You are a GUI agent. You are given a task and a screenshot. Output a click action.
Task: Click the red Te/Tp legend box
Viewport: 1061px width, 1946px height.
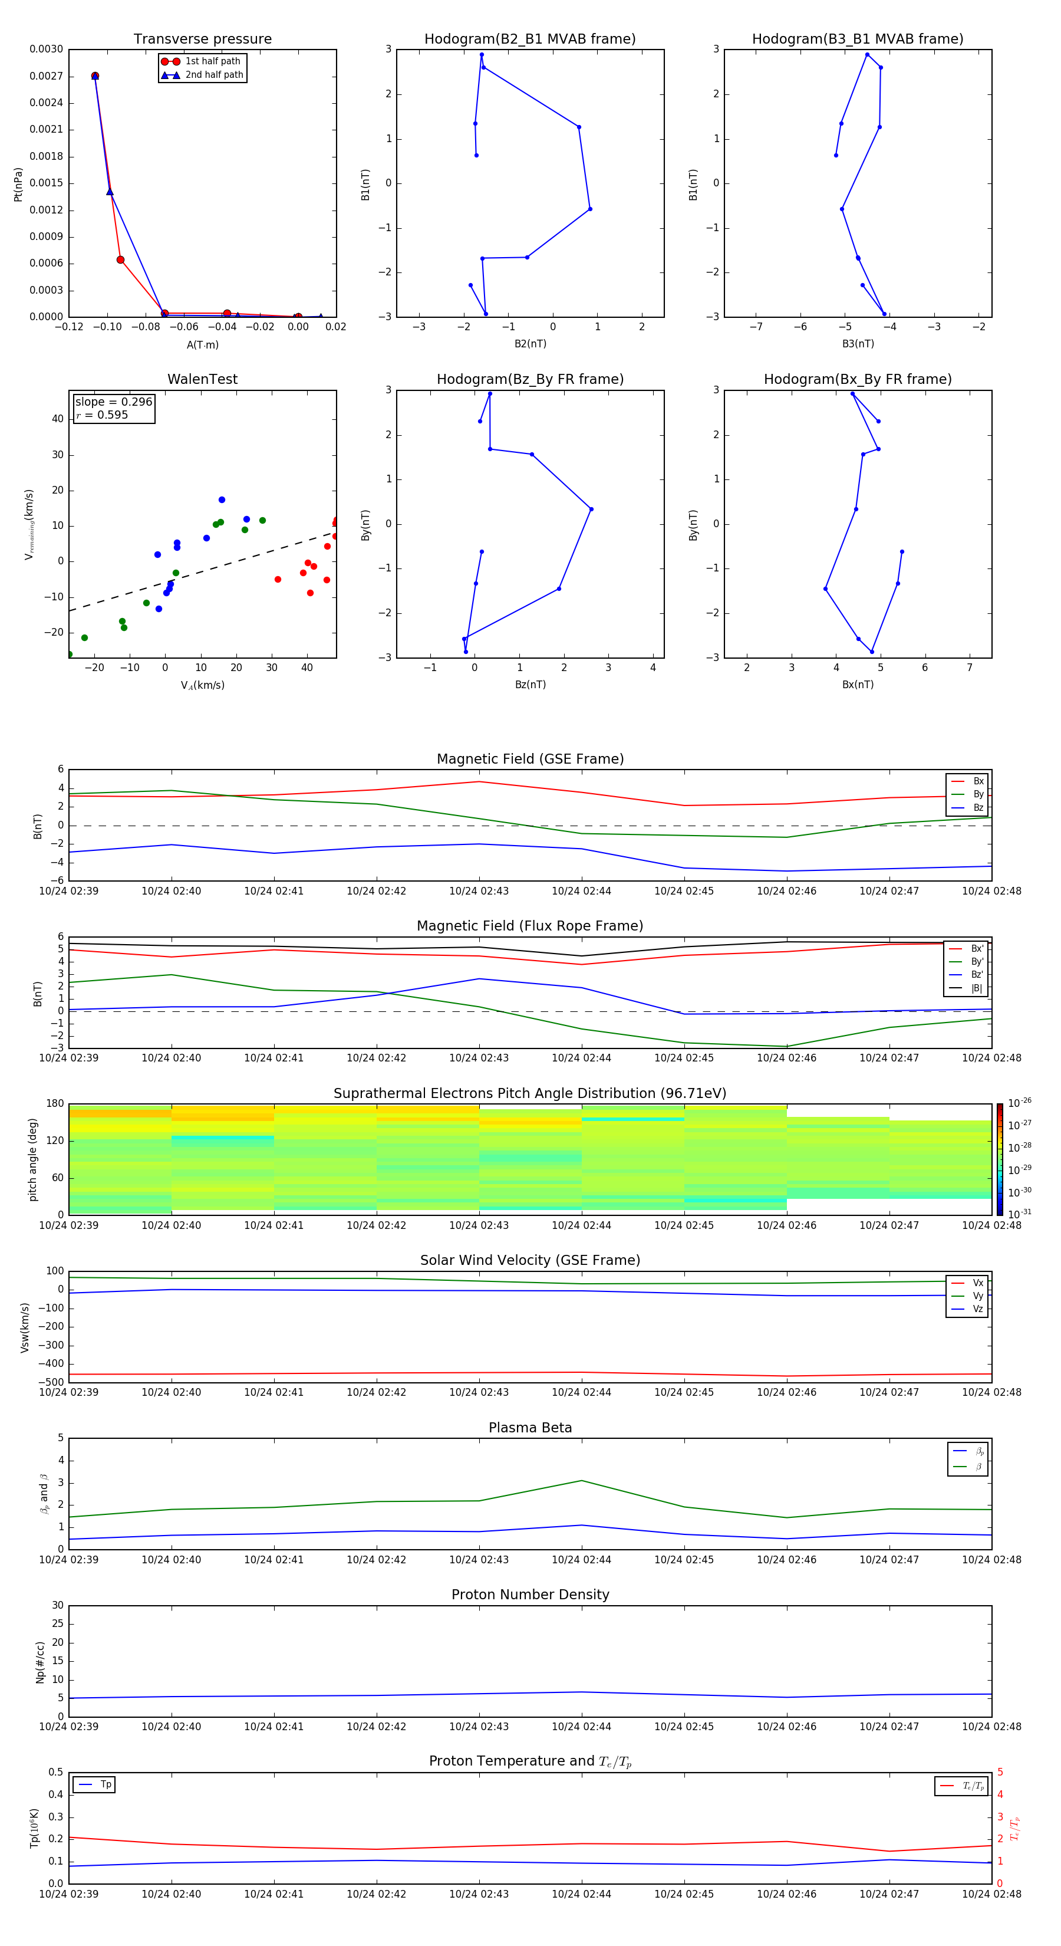click(961, 1786)
